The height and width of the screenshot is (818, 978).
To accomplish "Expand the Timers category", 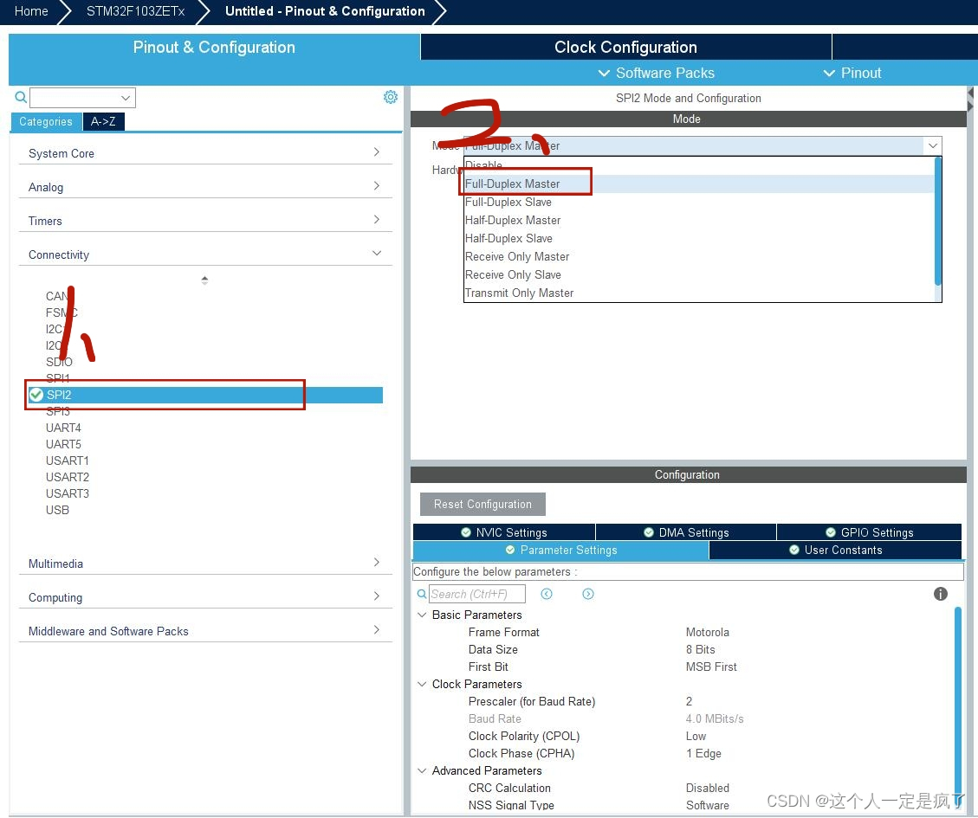I will tap(377, 220).
